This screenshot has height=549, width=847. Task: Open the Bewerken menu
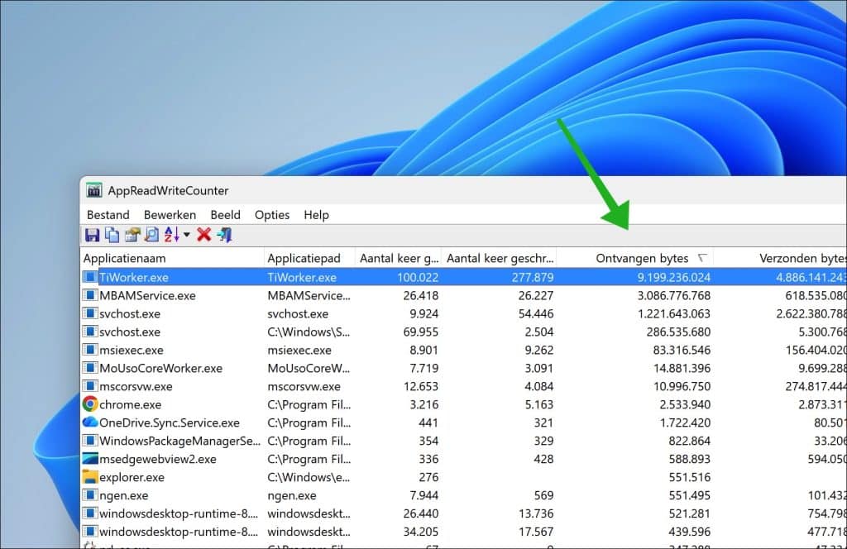click(170, 215)
